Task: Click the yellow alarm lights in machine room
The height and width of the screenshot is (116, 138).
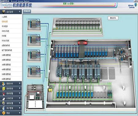Action: (x=50, y=90)
